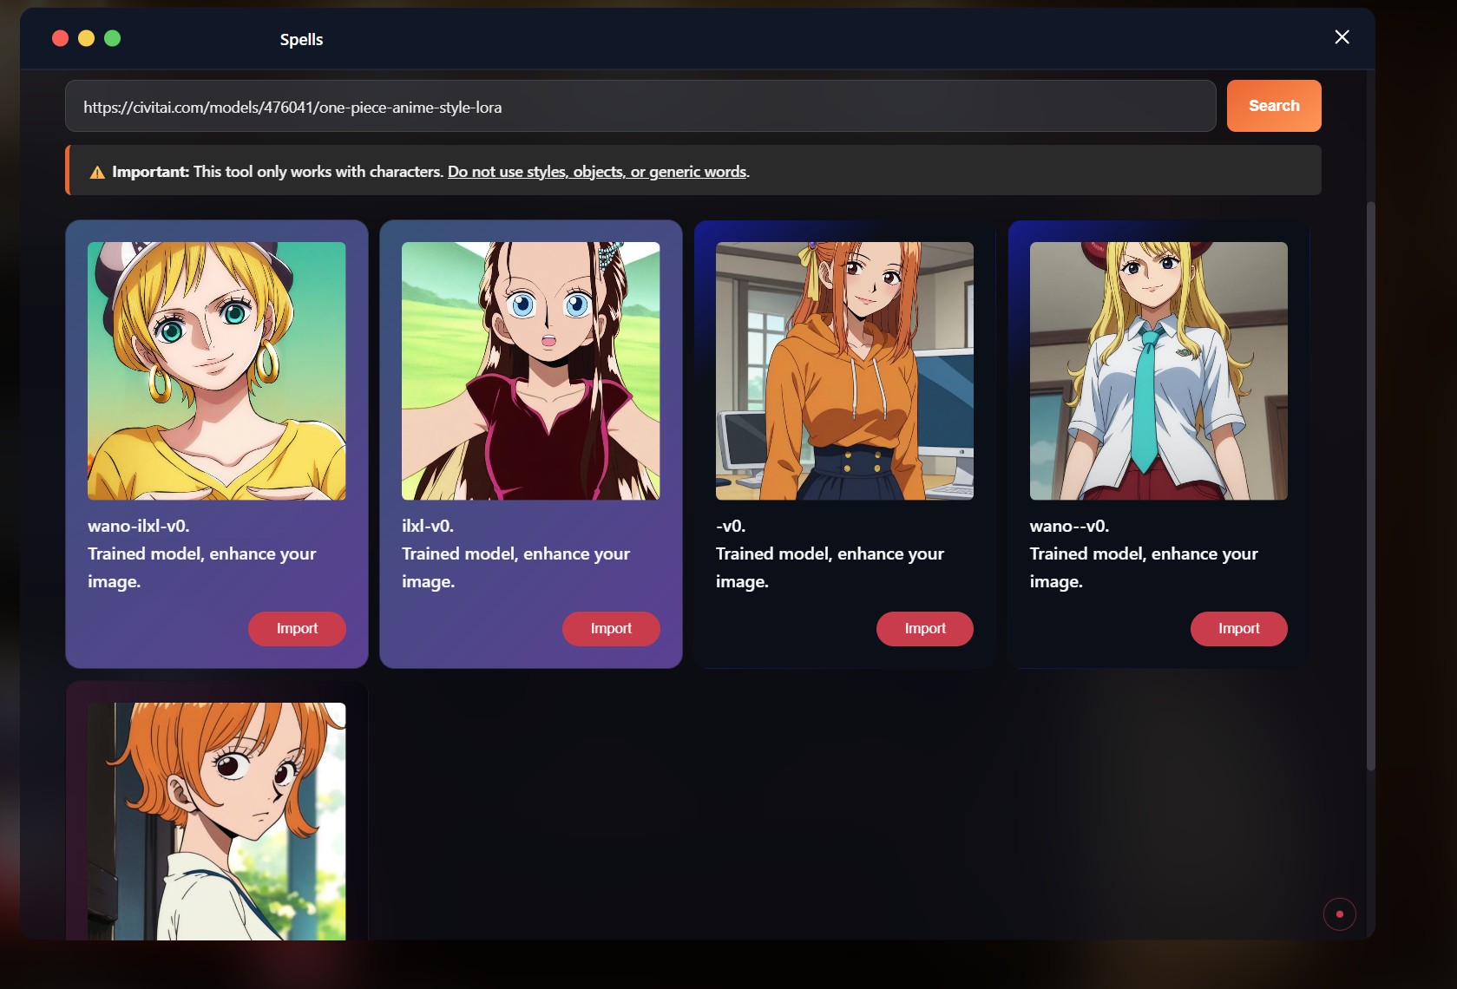1457x989 pixels.
Task: Import the wano--v0. model
Action: coord(1238,629)
